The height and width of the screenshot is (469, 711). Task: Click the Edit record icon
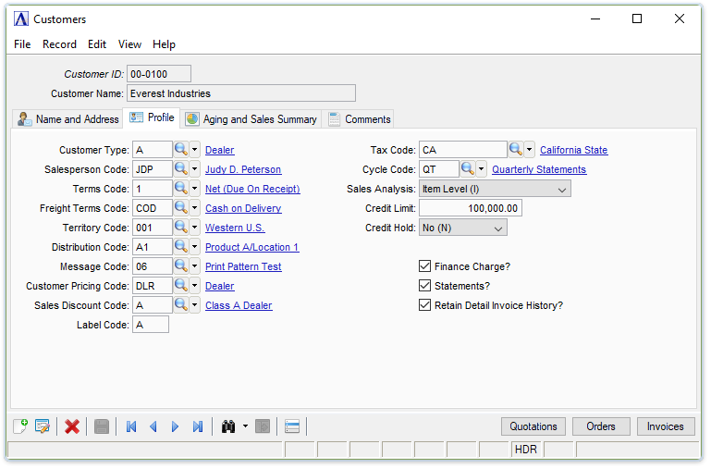[42, 426]
